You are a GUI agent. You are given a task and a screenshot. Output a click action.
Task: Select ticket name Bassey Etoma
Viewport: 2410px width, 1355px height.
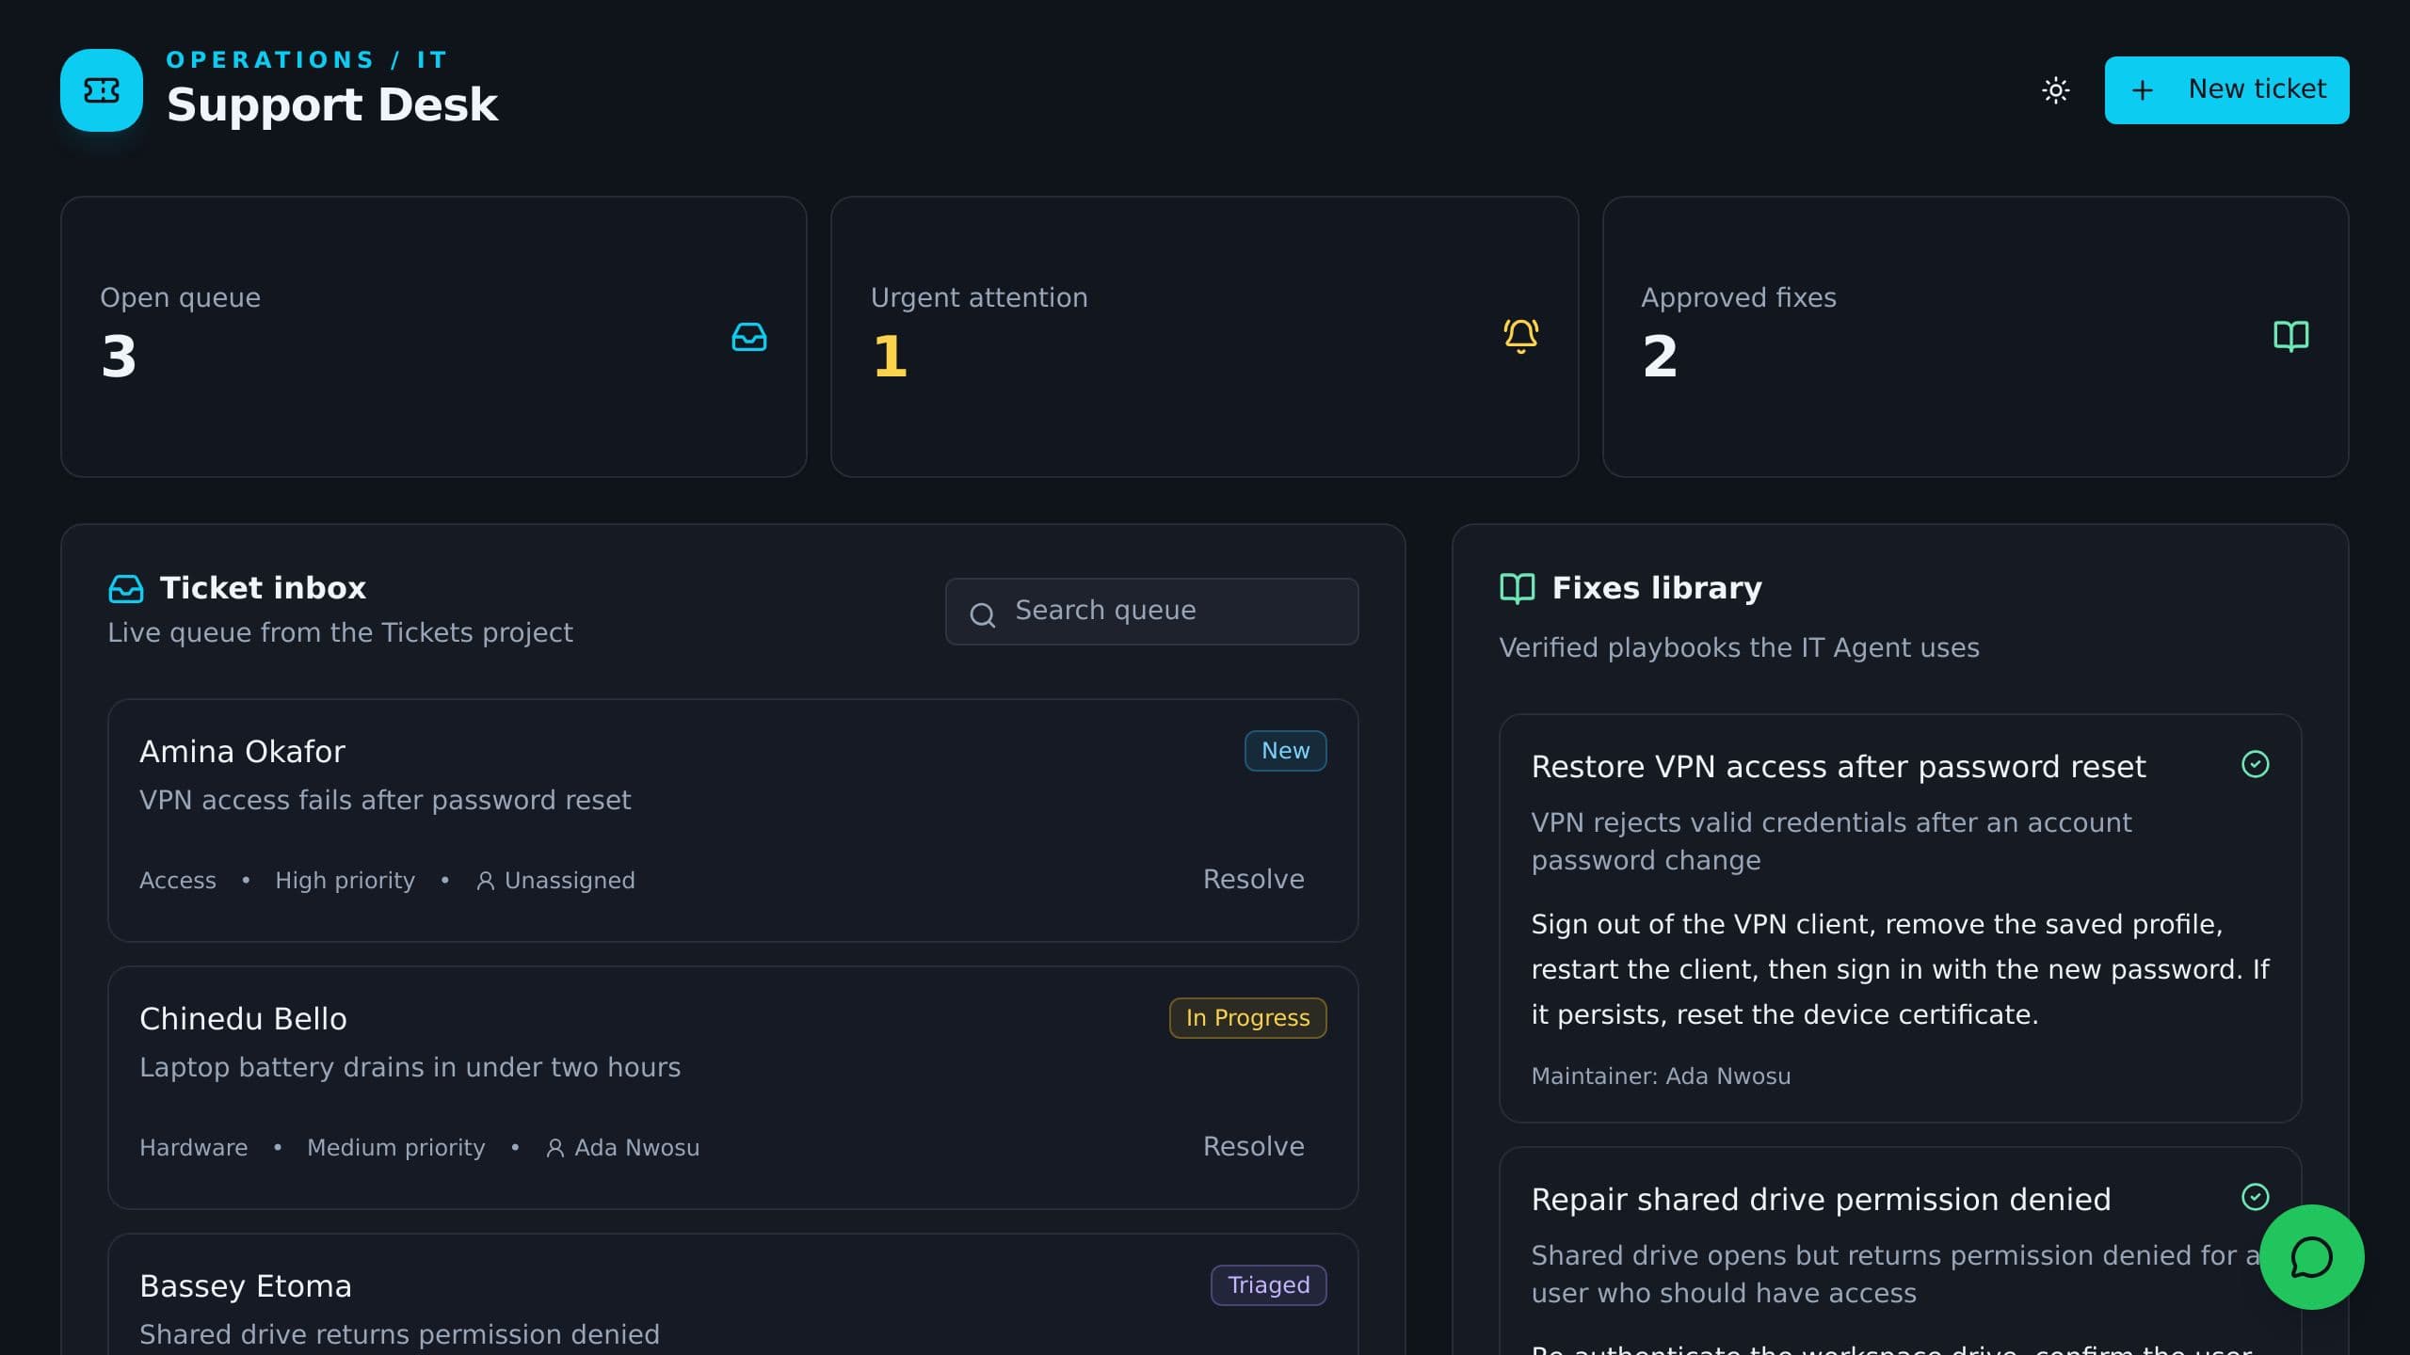(x=245, y=1286)
